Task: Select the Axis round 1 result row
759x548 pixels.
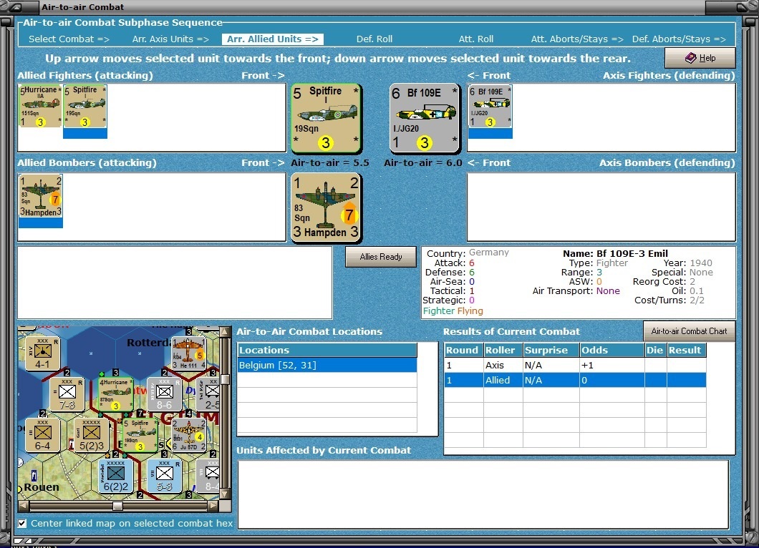Action: coord(574,365)
